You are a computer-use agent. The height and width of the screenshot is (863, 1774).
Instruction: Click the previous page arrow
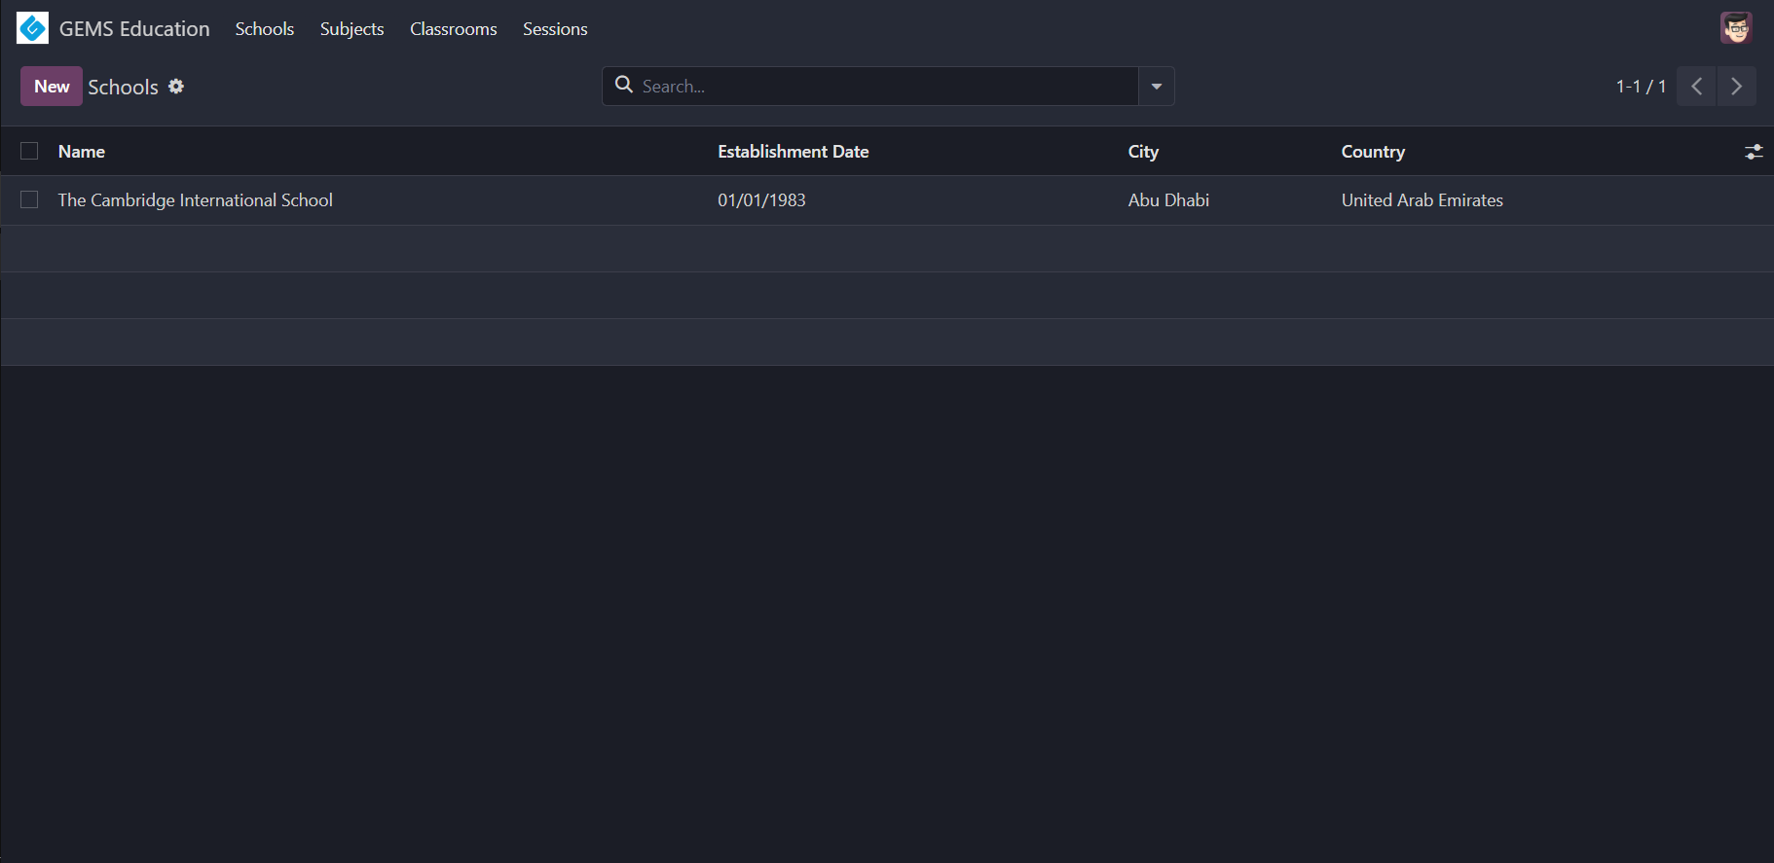(1696, 86)
